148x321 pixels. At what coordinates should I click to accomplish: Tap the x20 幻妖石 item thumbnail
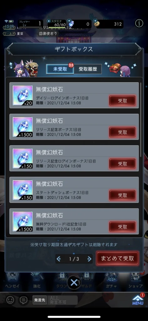(23, 95)
